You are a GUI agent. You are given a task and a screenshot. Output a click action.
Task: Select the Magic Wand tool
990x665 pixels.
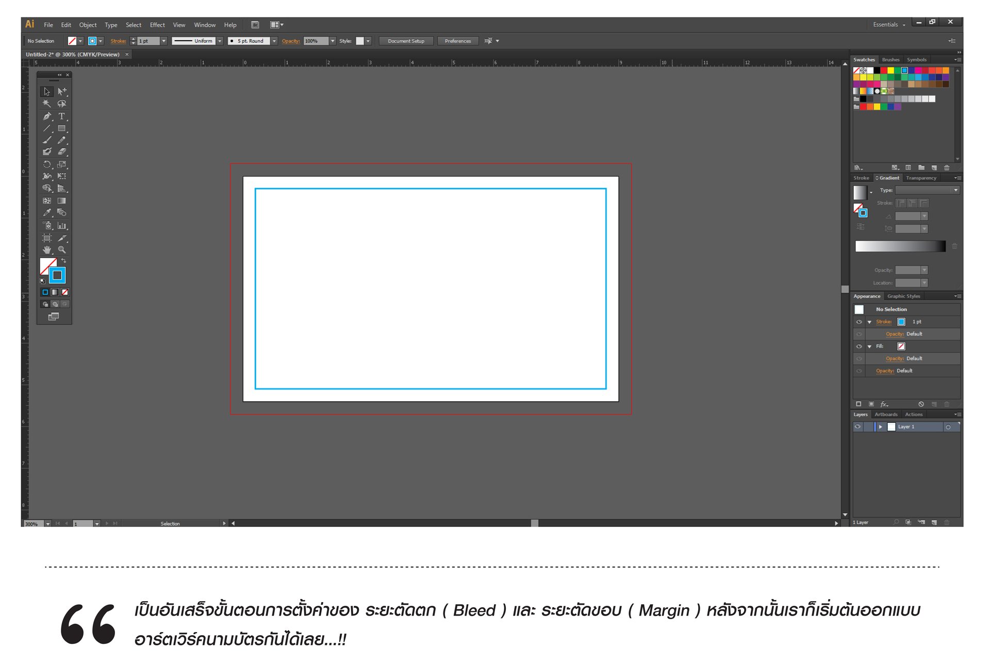click(x=47, y=104)
